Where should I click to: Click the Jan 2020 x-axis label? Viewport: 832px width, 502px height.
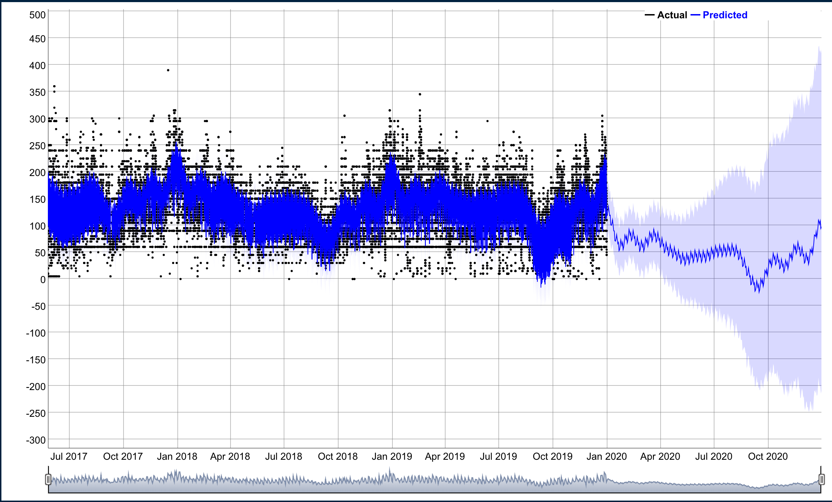pos(606,457)
